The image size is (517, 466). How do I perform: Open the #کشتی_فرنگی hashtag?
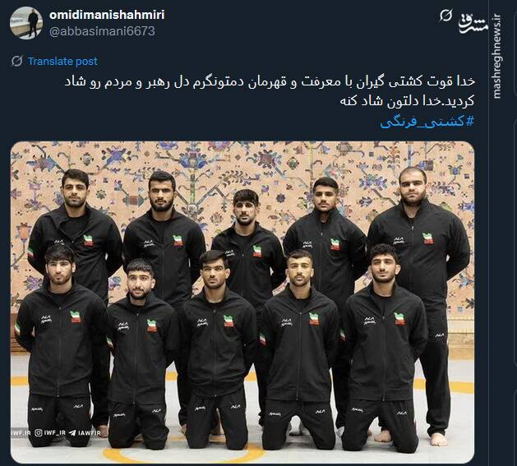[427, 122]
